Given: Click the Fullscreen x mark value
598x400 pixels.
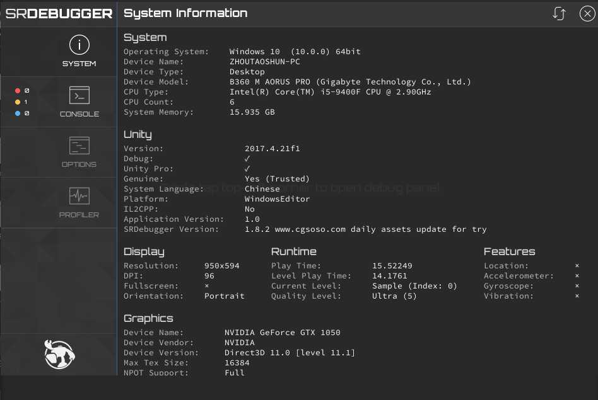Looking at the screenshot, I should point(207,286).
